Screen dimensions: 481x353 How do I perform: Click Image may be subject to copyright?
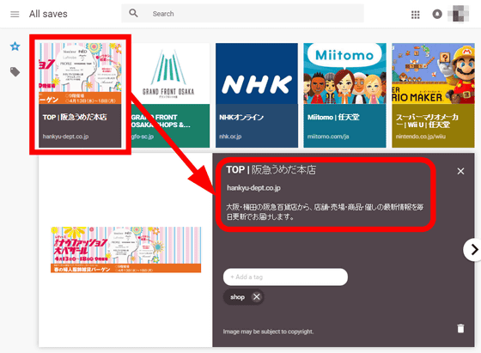268,332
